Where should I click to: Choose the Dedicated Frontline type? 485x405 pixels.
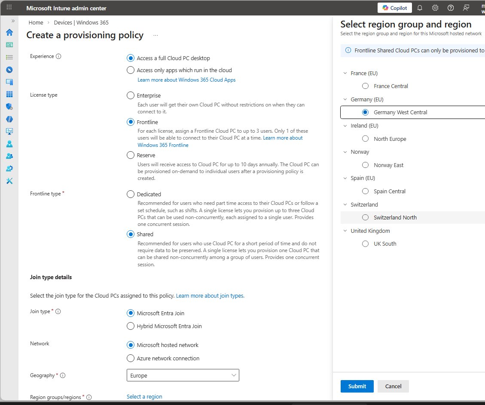(131, 194)
